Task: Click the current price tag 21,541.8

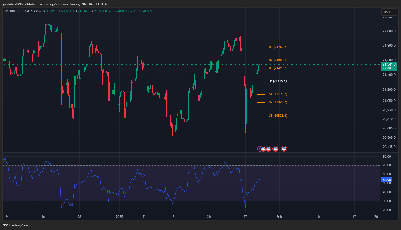Action: pyautogui.click(x=389, y=64)
